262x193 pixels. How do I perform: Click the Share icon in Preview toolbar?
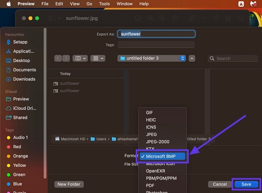(x=175, y=18)
